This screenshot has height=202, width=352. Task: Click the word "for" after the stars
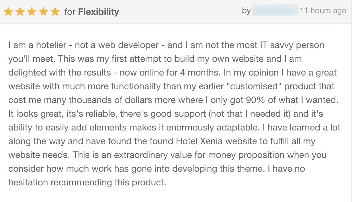pos(70,12)
